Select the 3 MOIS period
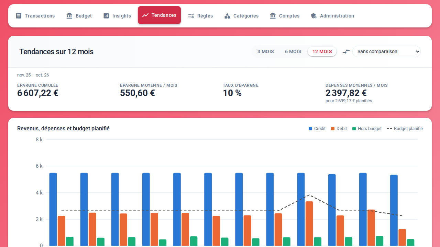 coord(266,51)
